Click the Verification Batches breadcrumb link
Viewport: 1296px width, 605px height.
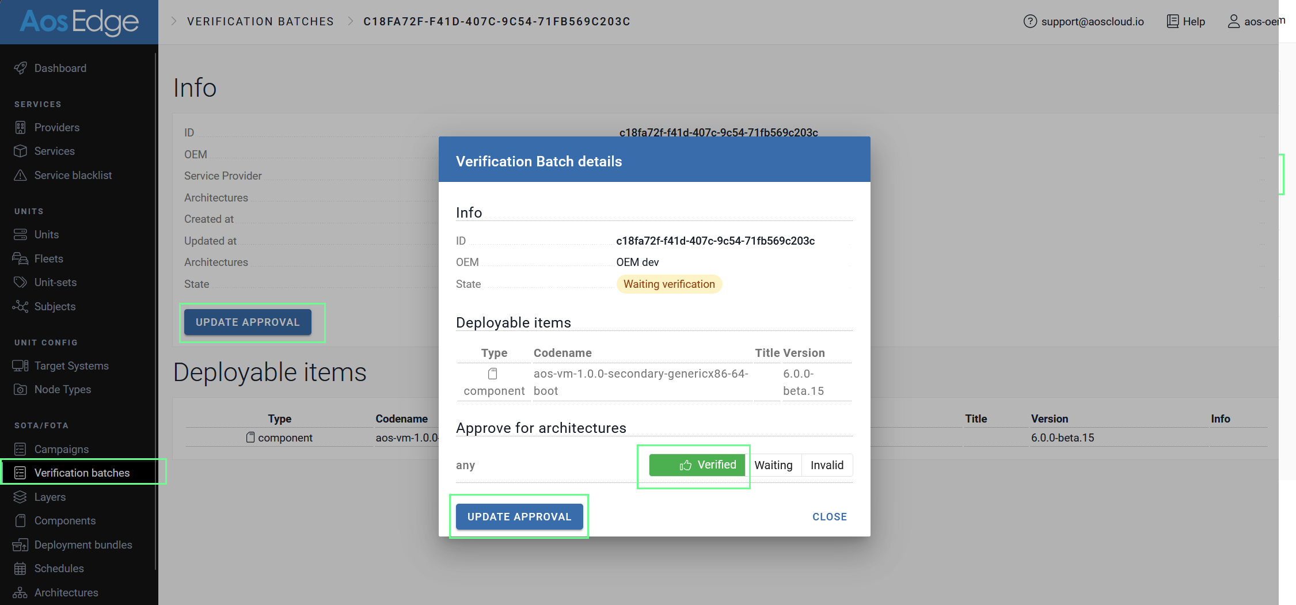tap(260, 21)
